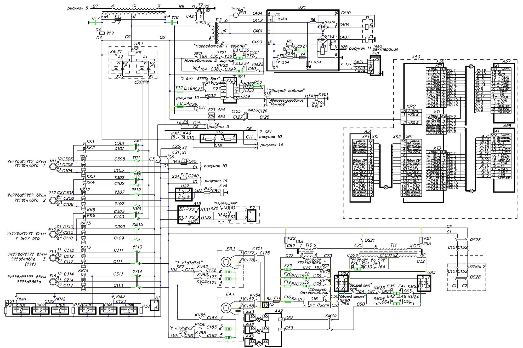Viewport: 523px width, 348px height.
Task: Click the SF3 16A breaker label
Action: tap(201, 55)
